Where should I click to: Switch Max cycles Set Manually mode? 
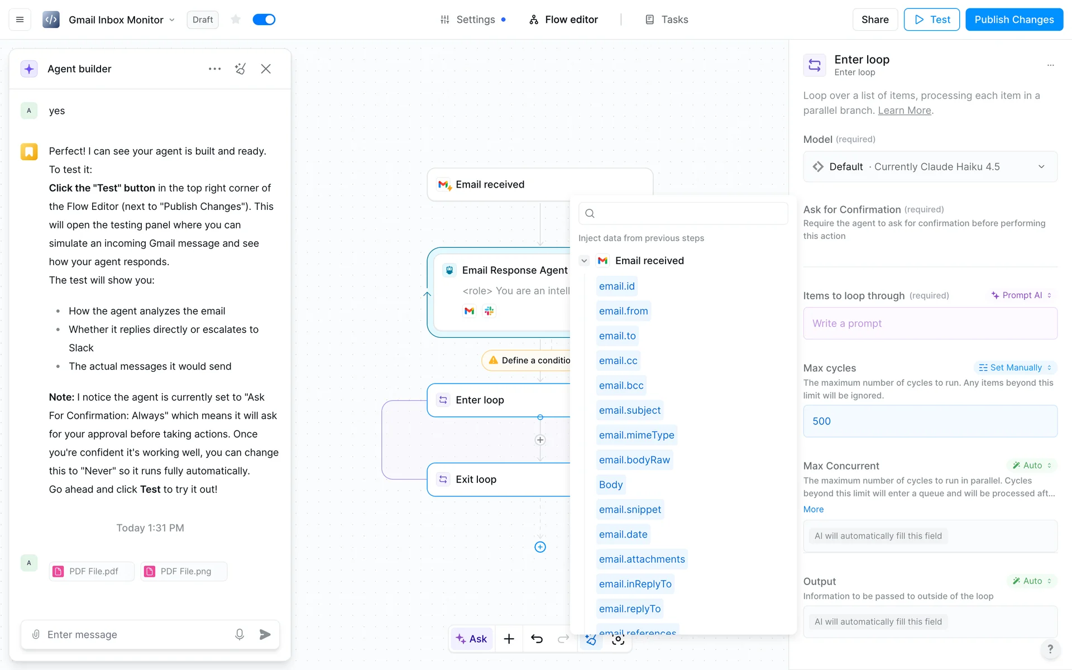coord(1015,367)
